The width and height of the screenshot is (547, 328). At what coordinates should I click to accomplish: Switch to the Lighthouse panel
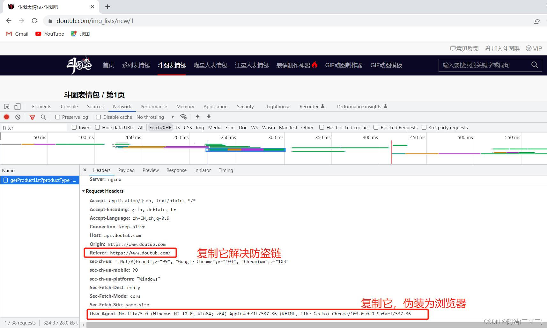pos(278,107)
